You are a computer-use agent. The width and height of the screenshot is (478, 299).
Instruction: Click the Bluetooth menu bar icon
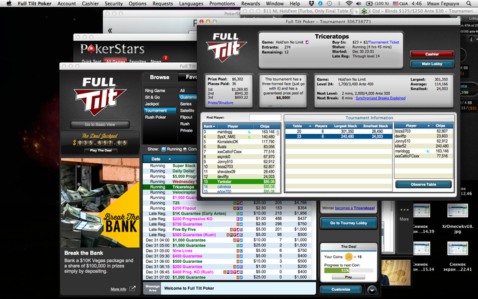(339, 3)
